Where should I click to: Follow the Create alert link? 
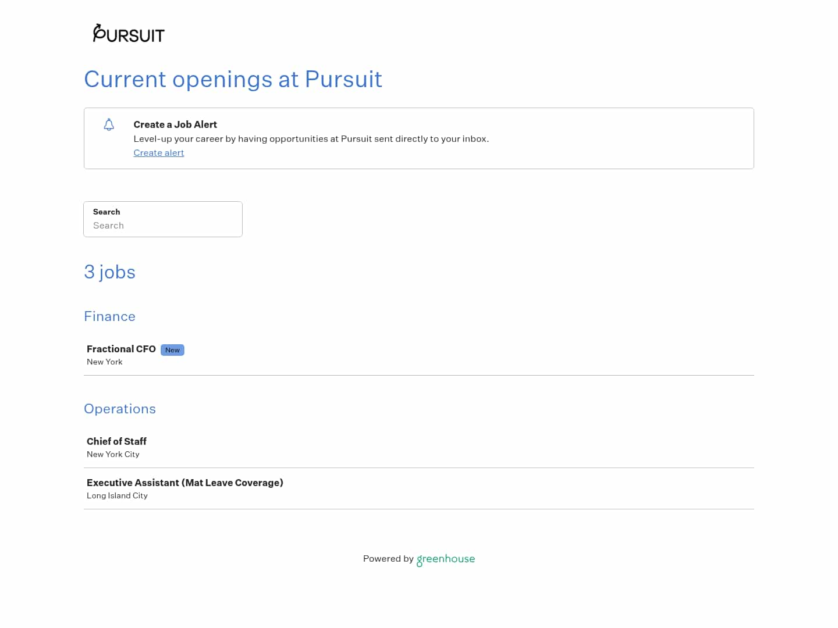pyautogui.click(x=158, y=153)
